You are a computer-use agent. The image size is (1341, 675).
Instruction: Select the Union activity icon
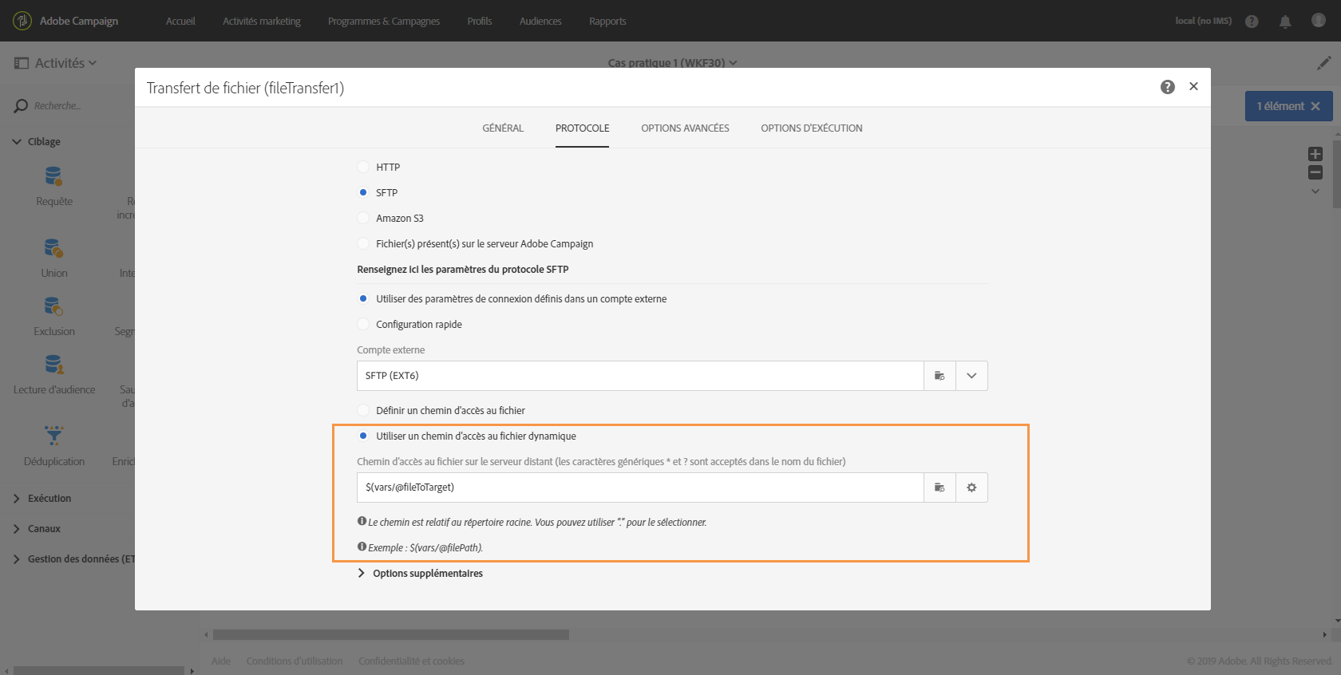point(53,248)
